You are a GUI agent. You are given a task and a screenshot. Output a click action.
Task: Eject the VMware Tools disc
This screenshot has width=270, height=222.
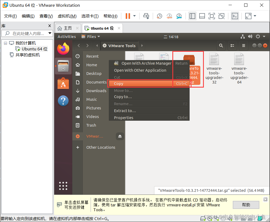point(120,136)
